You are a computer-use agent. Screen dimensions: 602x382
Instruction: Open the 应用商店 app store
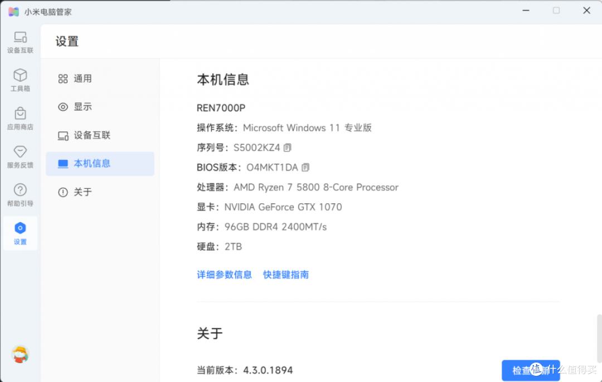[x=21, y=119]
